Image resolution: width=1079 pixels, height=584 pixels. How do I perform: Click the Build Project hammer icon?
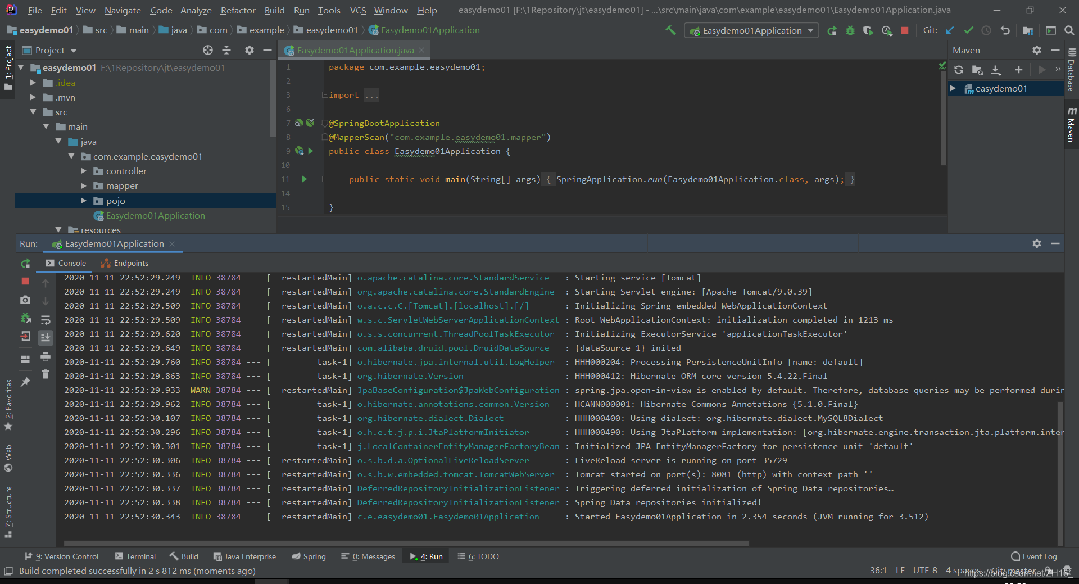click(x=670, y=30)
